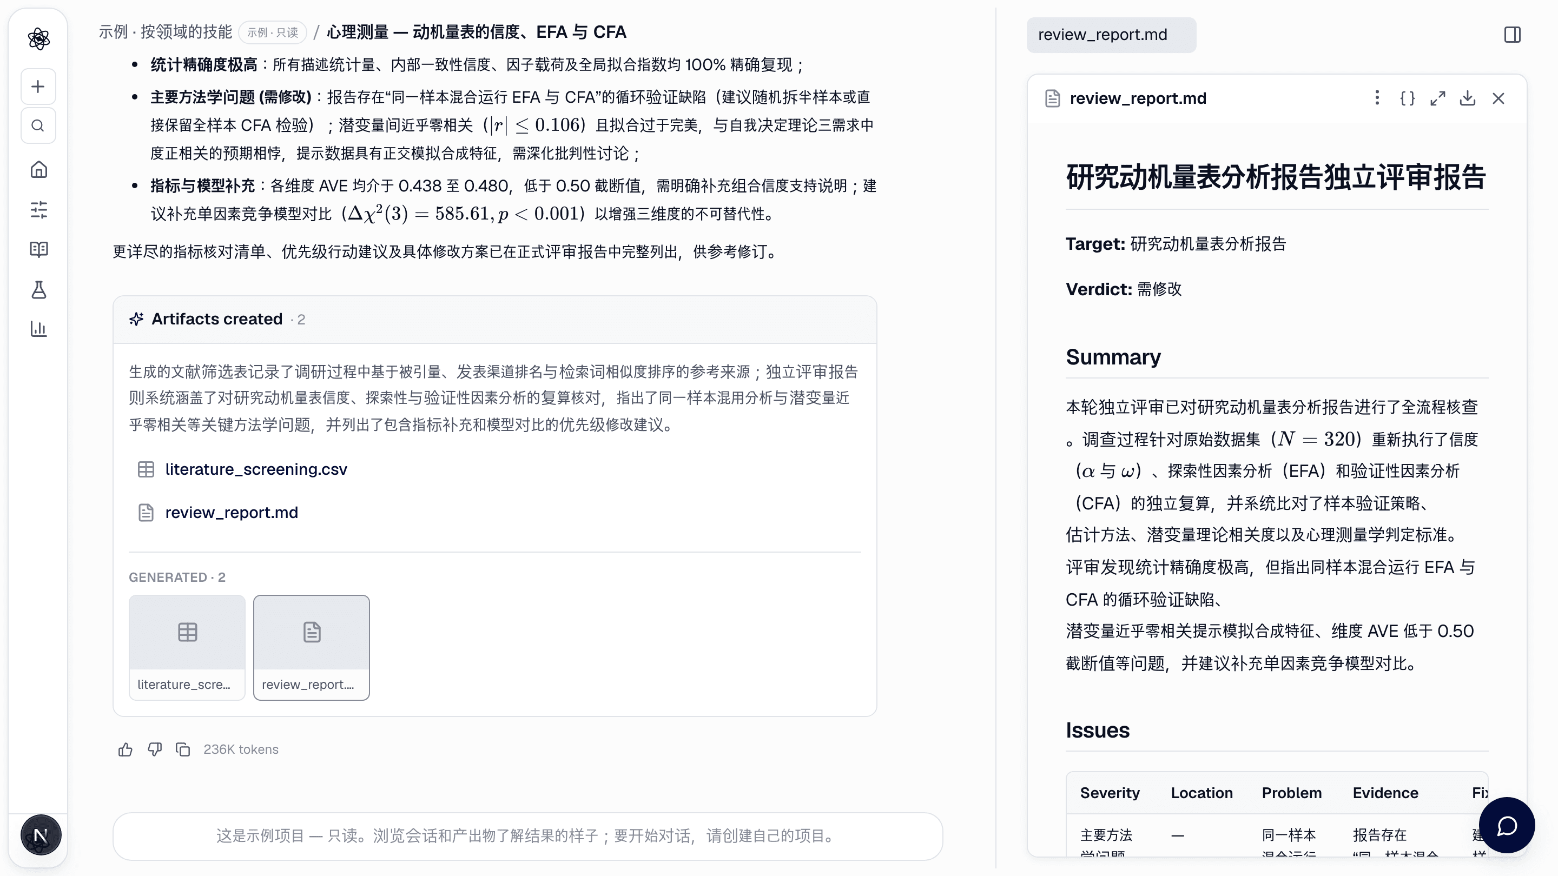This screenshot has width=1558, height=876.
Task: Click the Severity column header
Action: point(1110,793)
